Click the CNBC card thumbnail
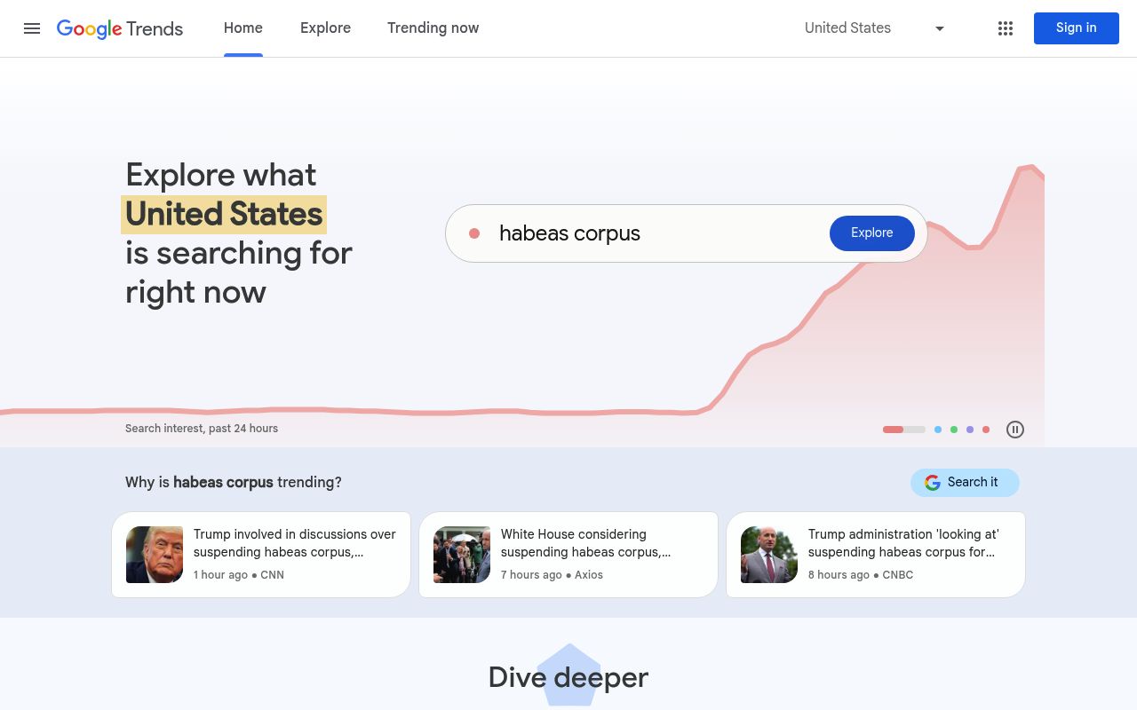 (769, 555)
